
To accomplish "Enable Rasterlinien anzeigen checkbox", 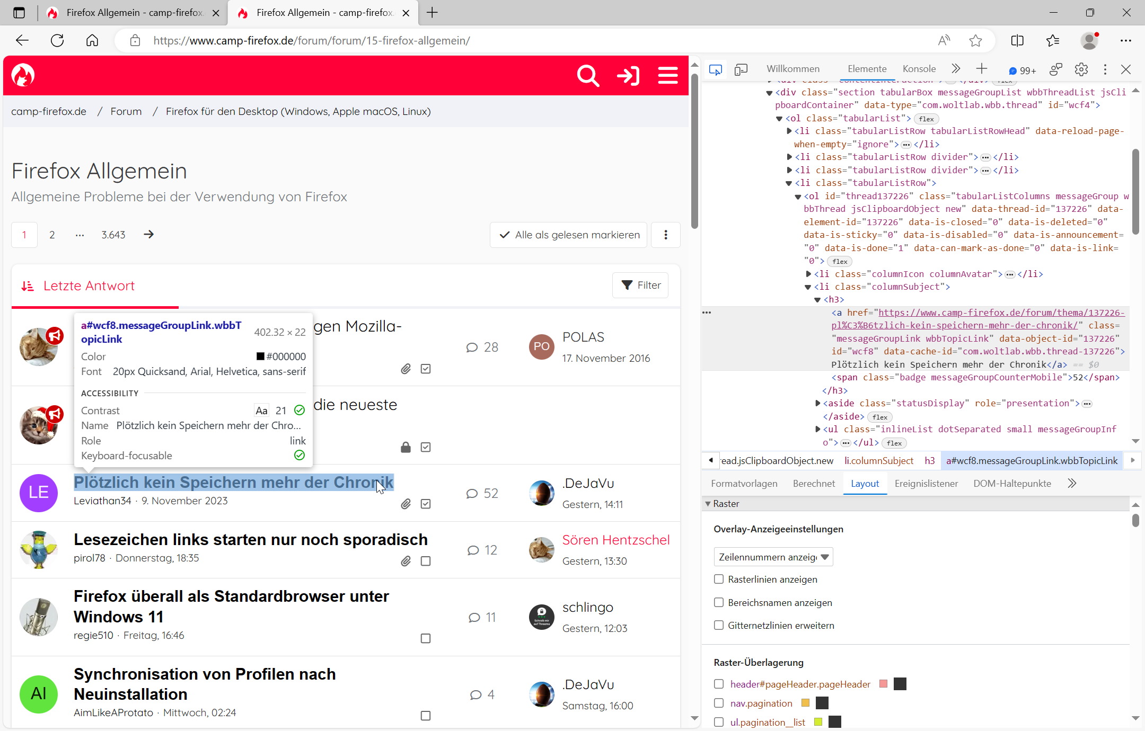I will tap(719, 580).
